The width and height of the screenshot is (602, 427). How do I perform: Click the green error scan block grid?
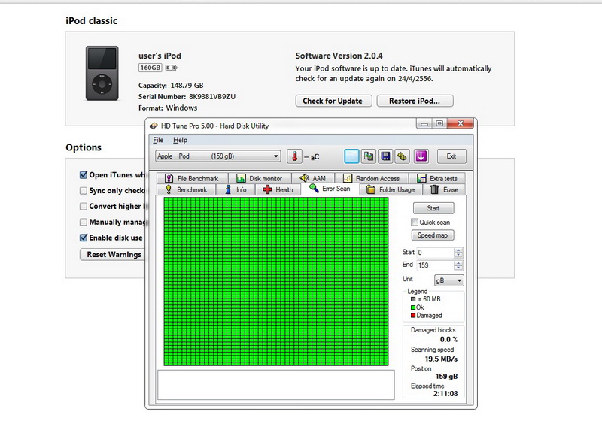click(x=276, y=282)
